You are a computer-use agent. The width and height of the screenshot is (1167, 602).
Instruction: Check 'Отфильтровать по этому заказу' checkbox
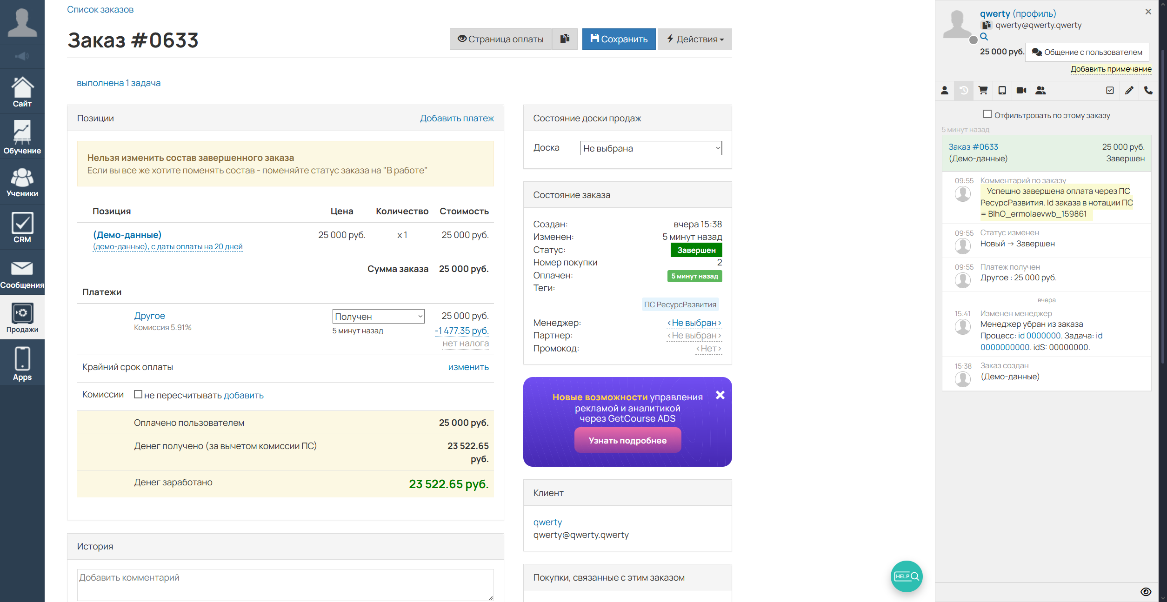click(987, 114)
